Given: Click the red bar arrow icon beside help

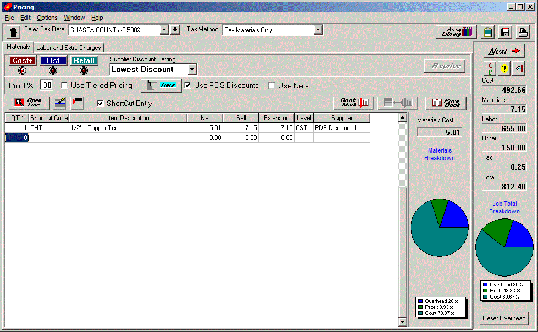Looking at the screenshot, I should tap(518, 68).
